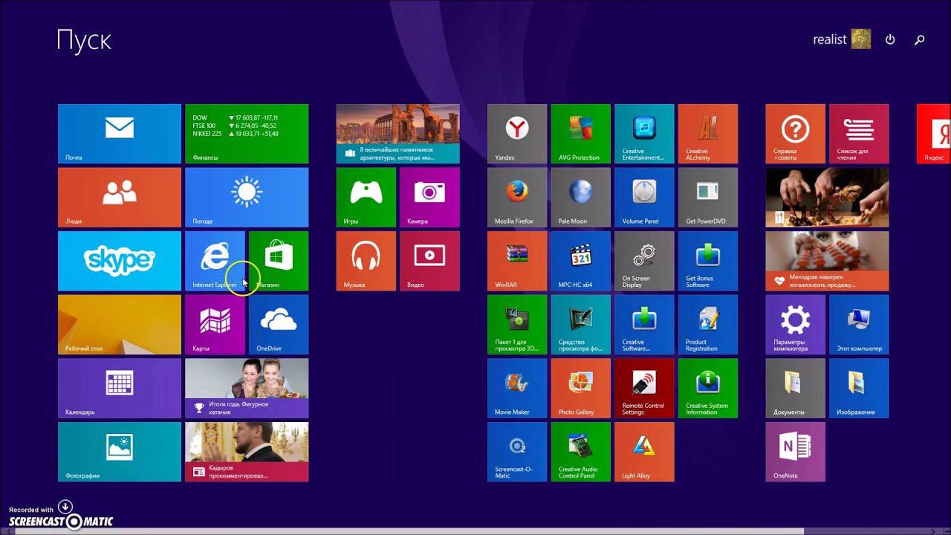Image resolution: width=951 pixels, height=535 pixels.
Task: Open the Люди contacts tile
Action: point(120,198)
